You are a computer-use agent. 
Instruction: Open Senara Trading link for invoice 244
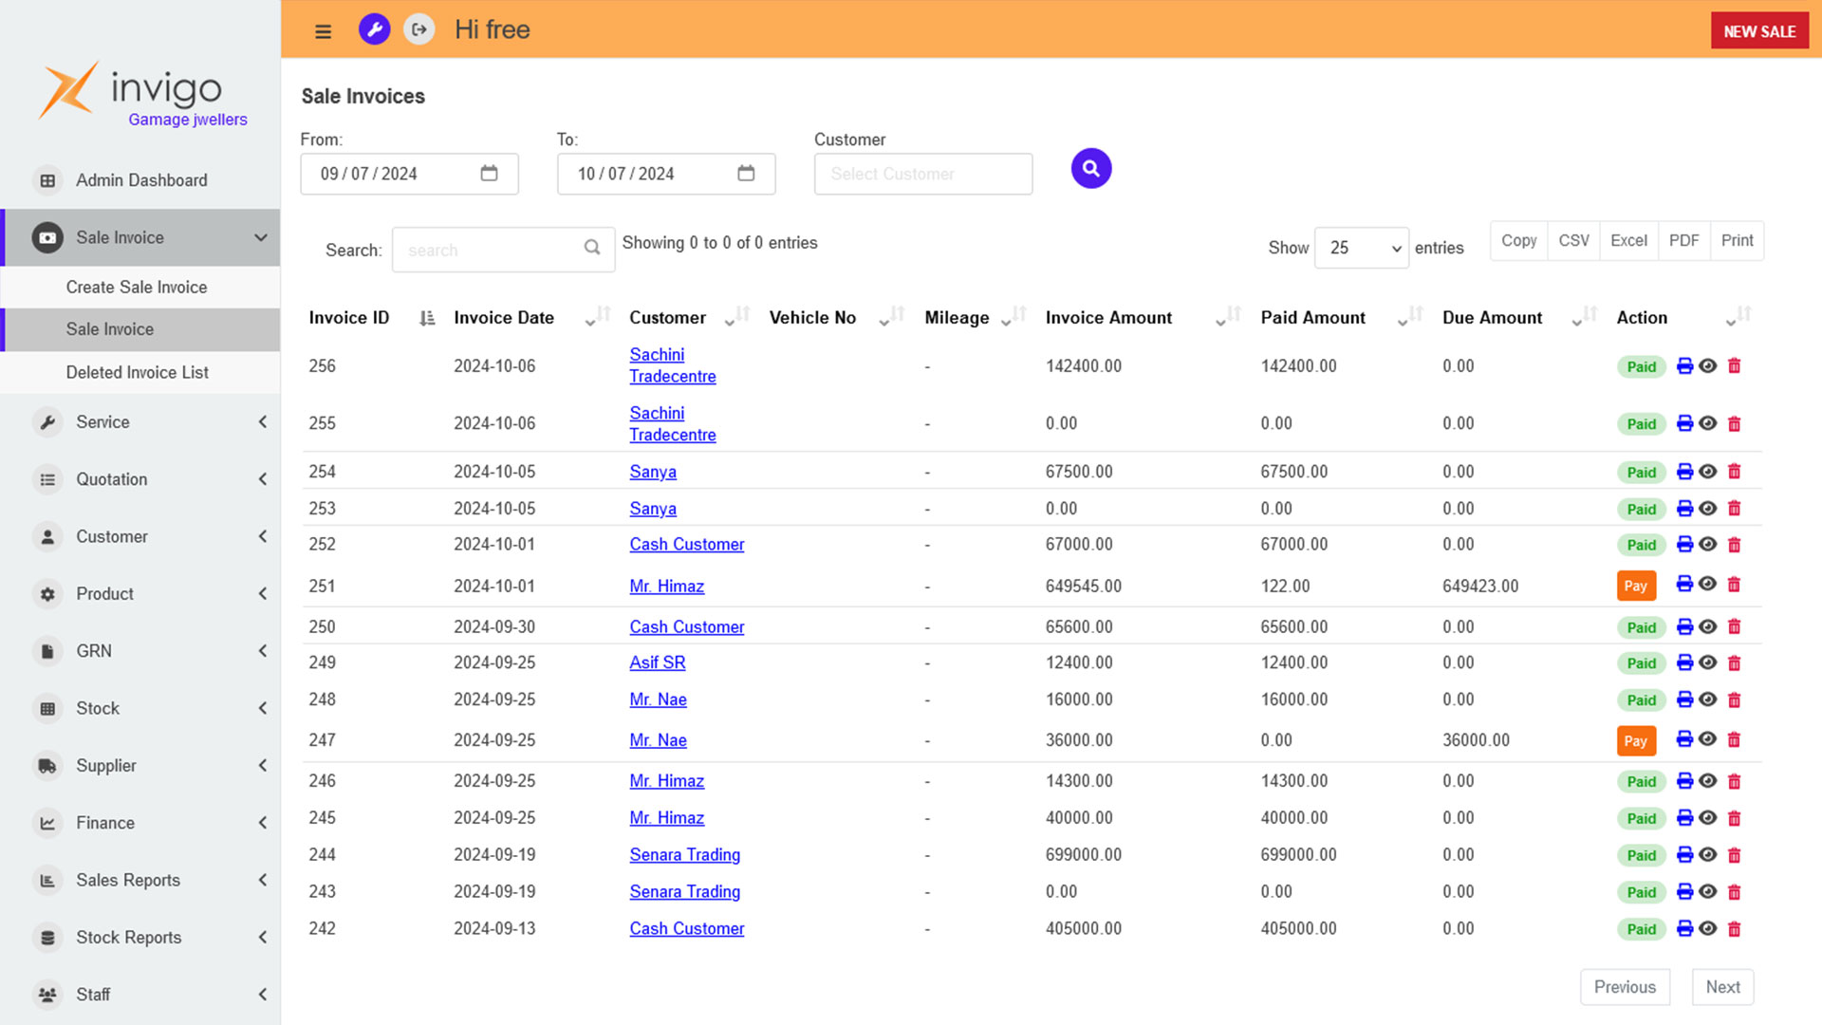coord(684,855)
